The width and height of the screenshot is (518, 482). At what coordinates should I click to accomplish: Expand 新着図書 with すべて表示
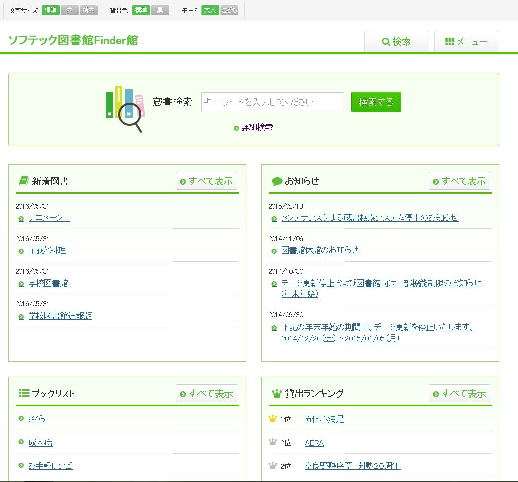pyautogui.click(x=206, y=181)
